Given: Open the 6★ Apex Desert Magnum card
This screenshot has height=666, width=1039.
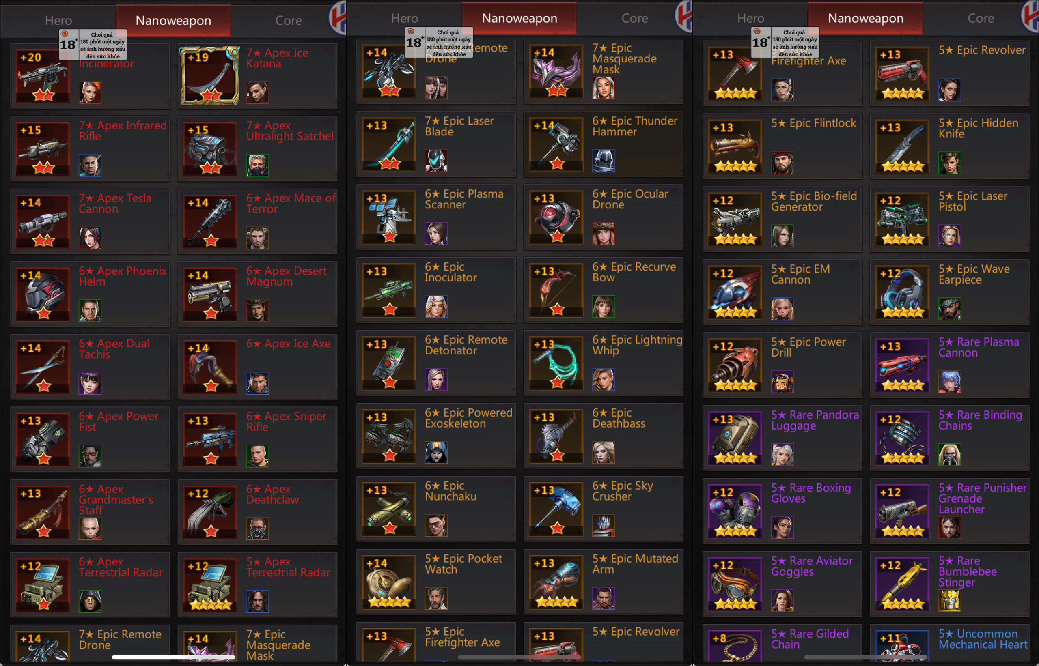Looking at the screenshot, I should pyautogui.click(x=257, y=294).
